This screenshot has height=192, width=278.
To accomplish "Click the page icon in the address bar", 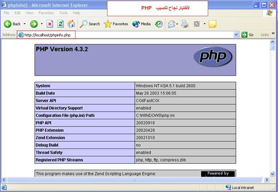I will pyautogui.click(x=21, y=35).
